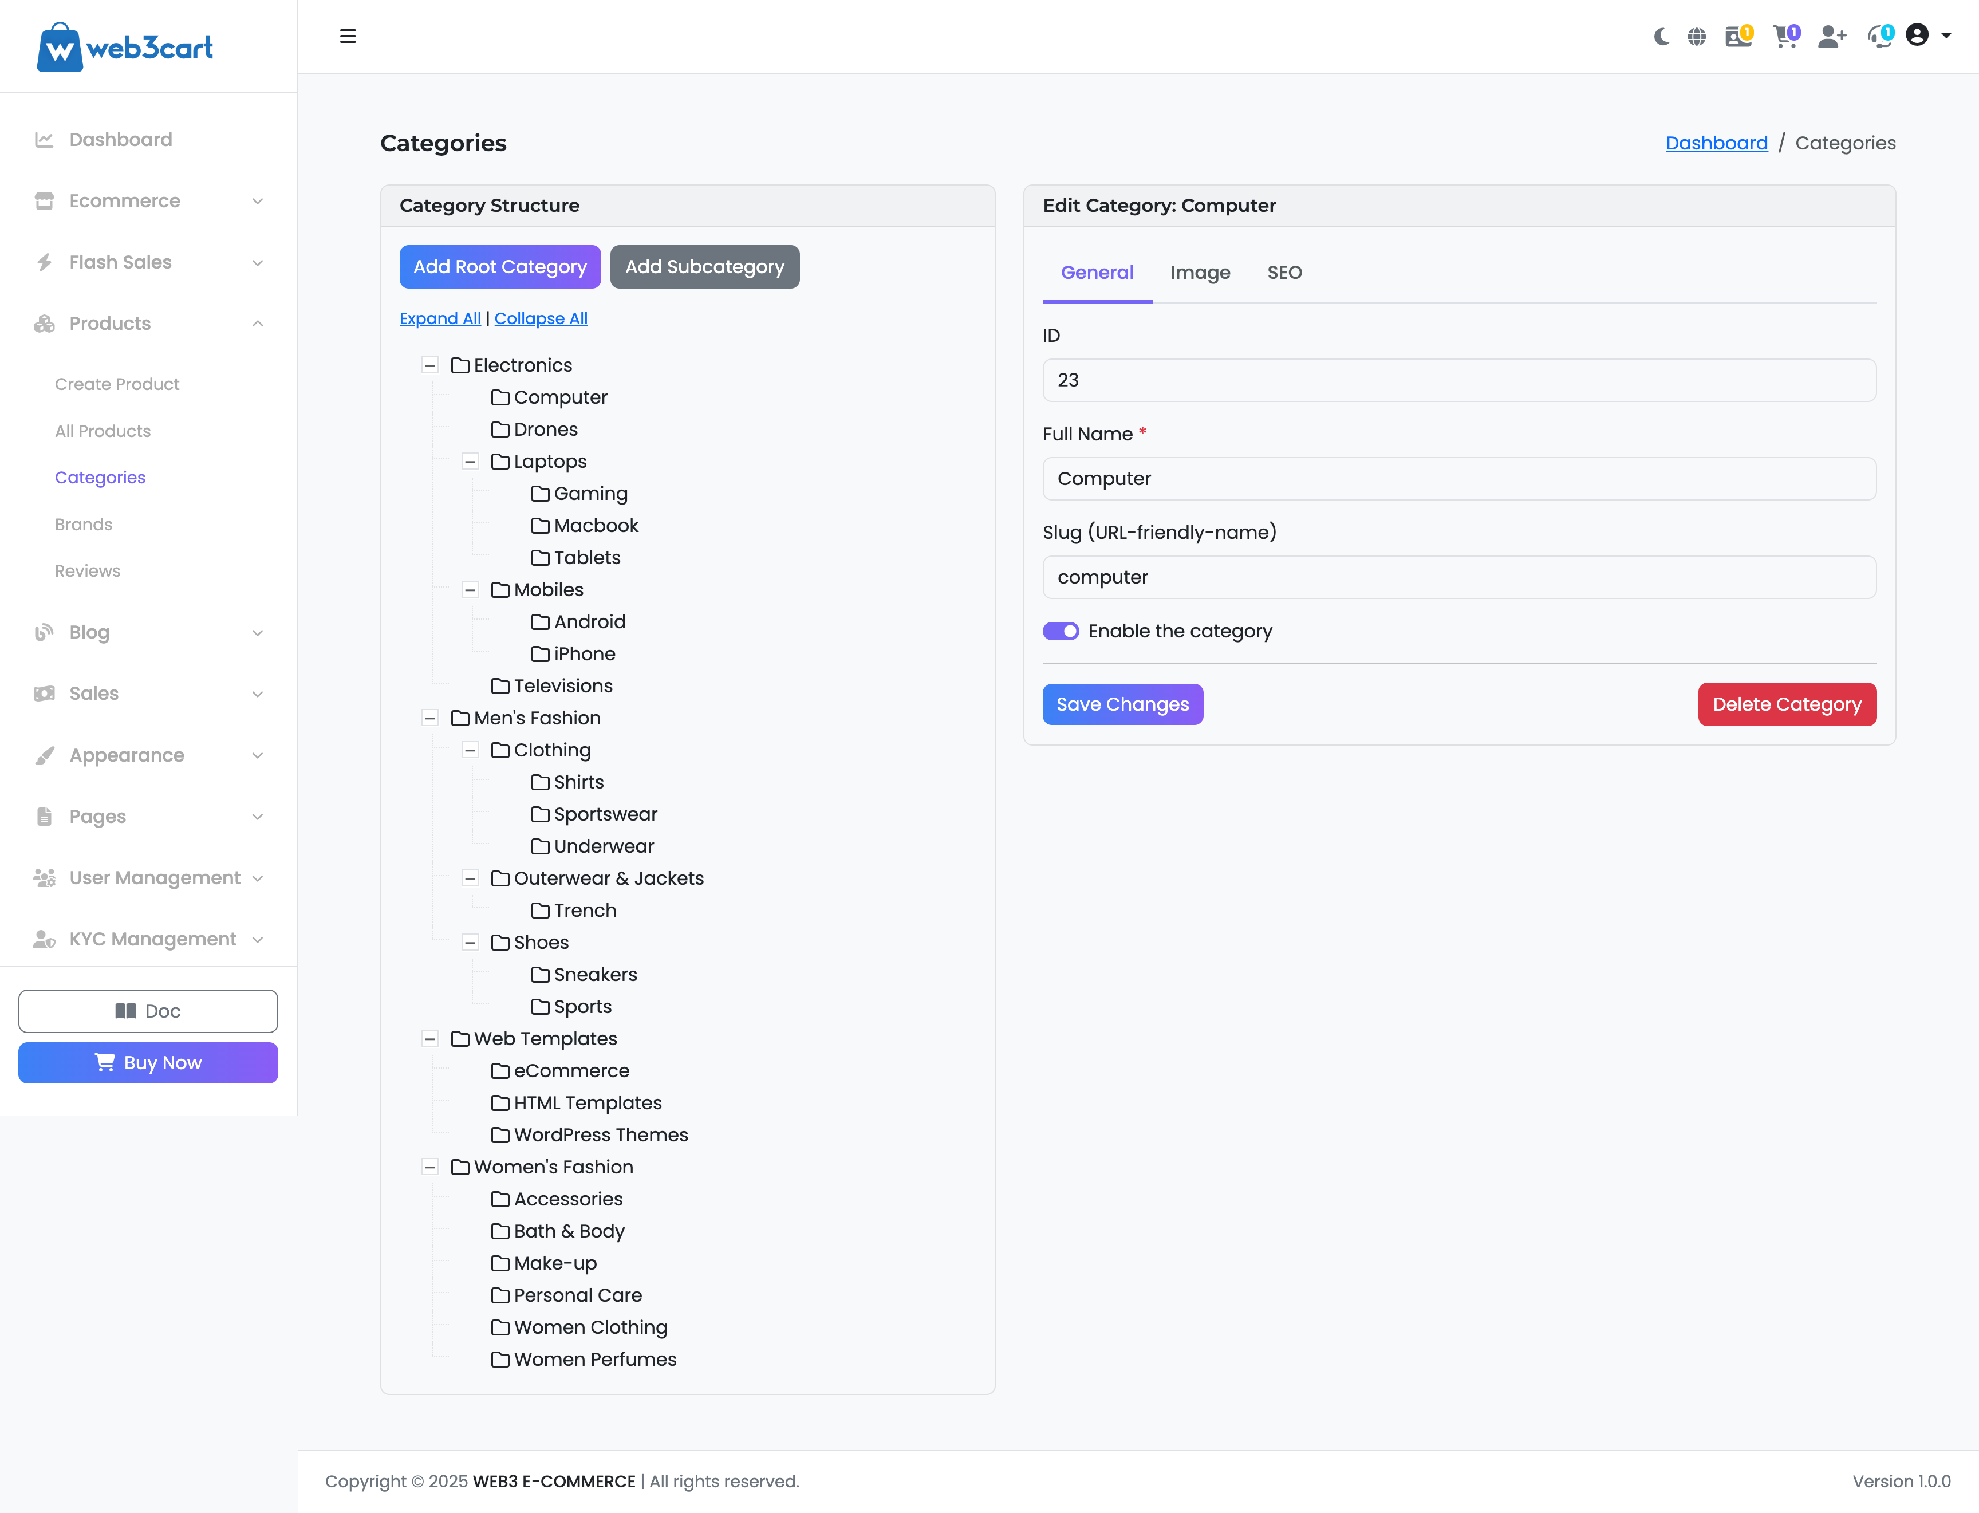Viewport: 1979px width, 1513px height.
Task: Click the Full Name input field
Action: tap(1458, 479)
